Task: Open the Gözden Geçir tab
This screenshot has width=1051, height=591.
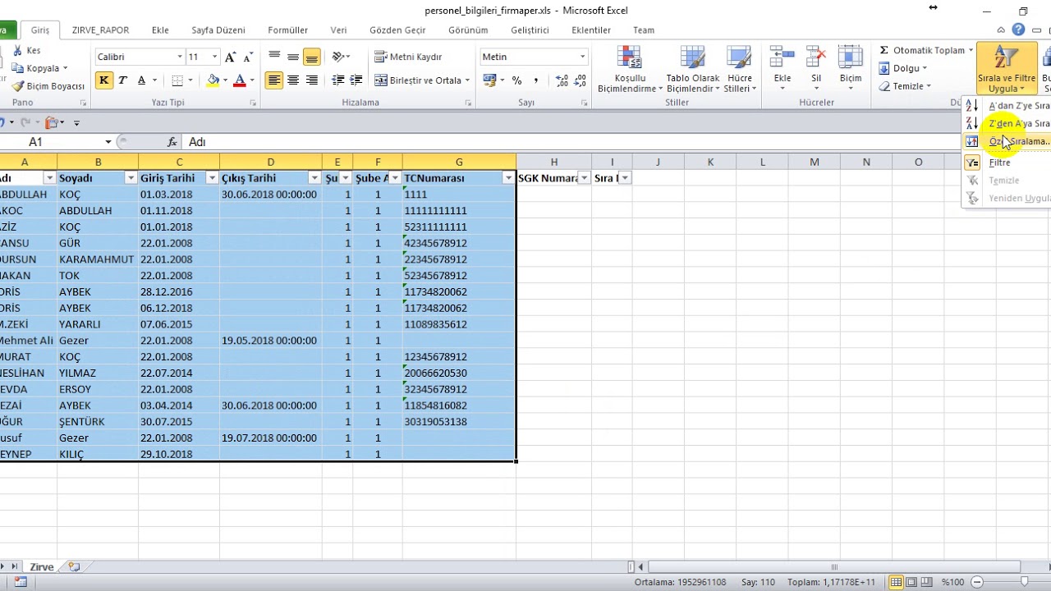Action: point(397,30)
